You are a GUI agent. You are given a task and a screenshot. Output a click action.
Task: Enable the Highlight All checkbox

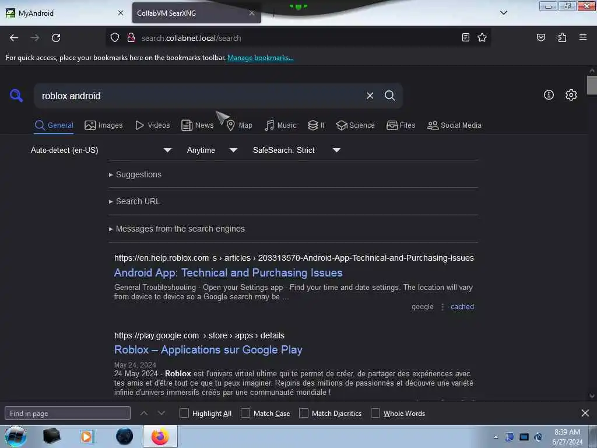point(184,413)
